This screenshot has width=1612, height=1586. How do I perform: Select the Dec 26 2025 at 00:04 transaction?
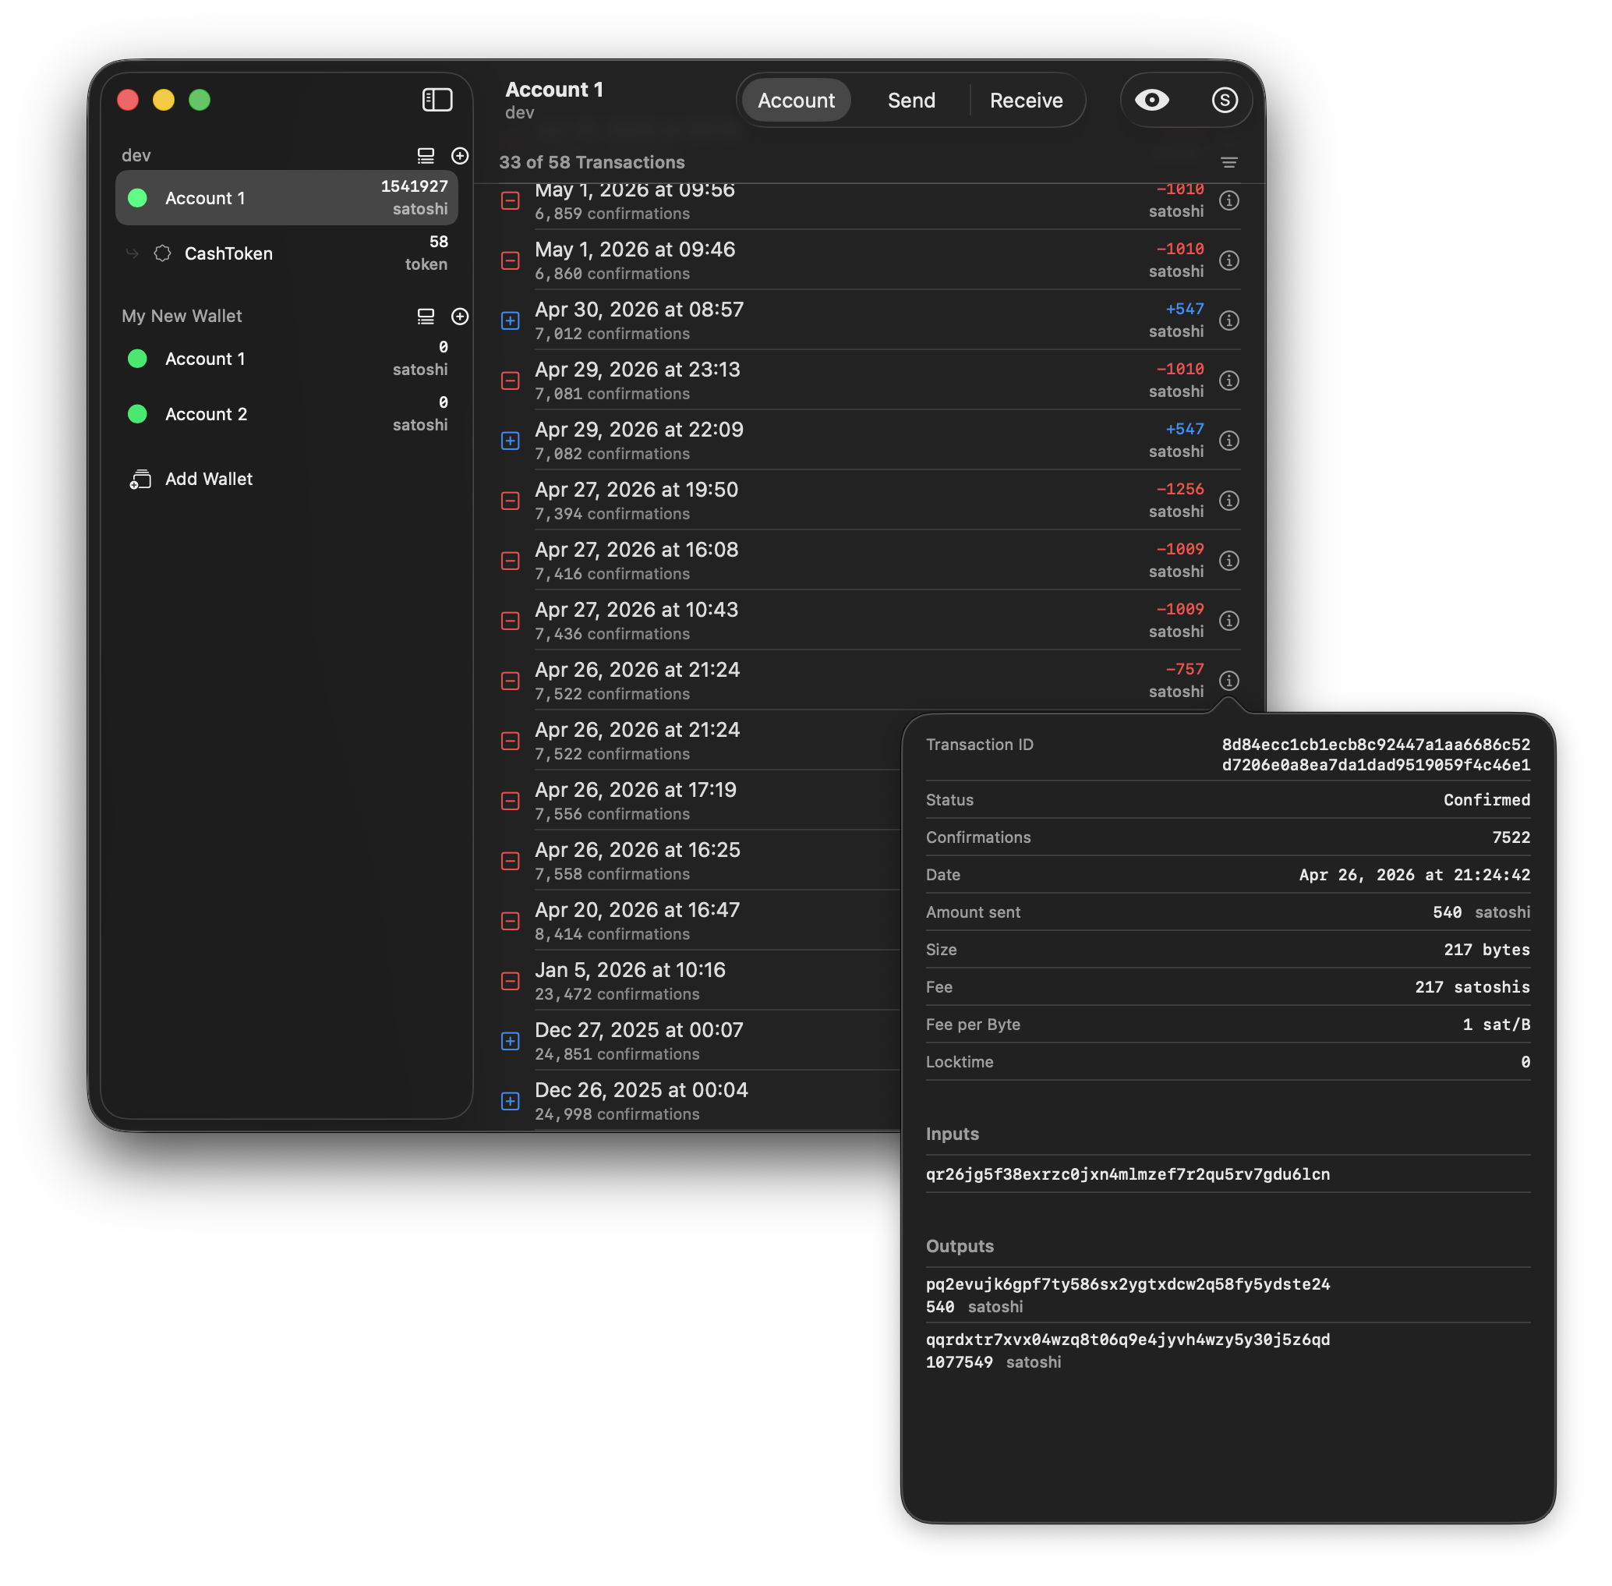point(699,1100)
